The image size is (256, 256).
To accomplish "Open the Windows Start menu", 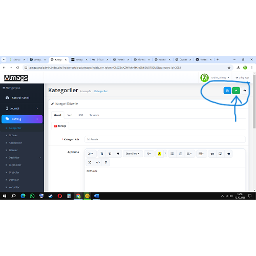I will pos(5,196).
